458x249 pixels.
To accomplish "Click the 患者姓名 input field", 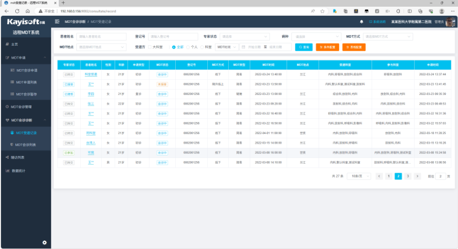I will tap(101, 37).
